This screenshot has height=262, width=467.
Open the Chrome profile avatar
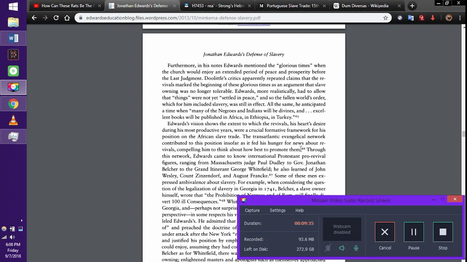coord(449,18)
